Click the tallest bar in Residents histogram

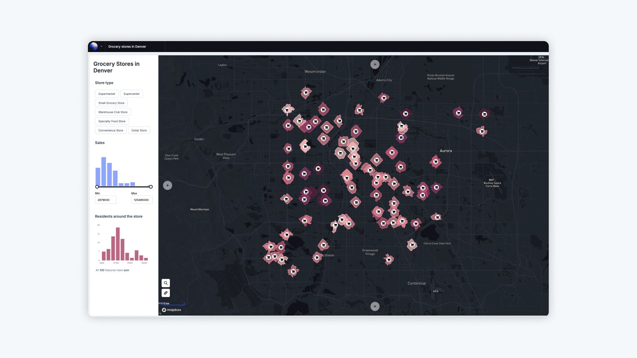(118, 244)
